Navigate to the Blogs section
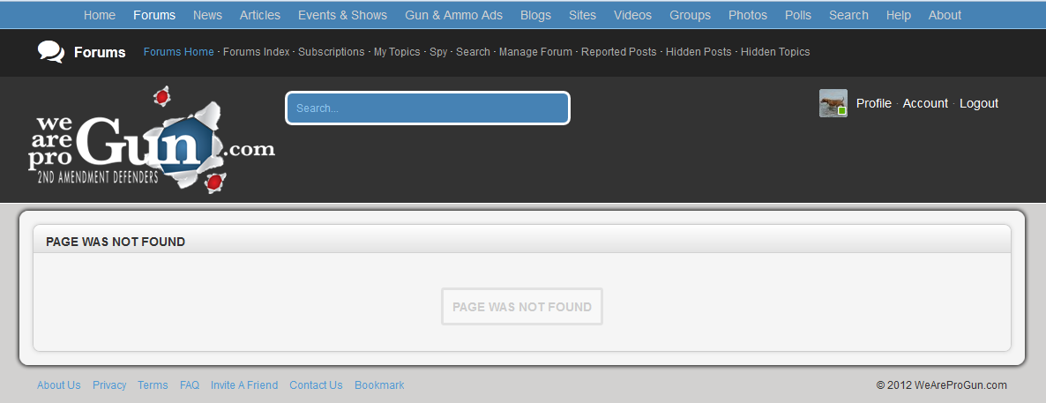Viewport: 1046px width, 403px height. pyautogui.click(x=535, y=15)
